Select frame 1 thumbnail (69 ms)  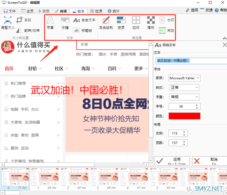tap(45, 179)
